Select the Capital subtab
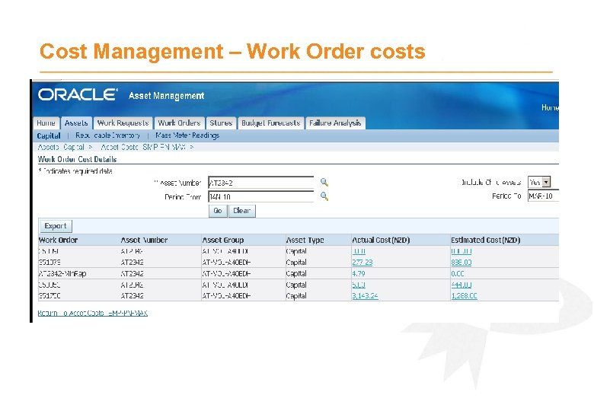Image resolution: width=594 pixels, height=411 pixels. pyautogui.click(x=49, y=135)
